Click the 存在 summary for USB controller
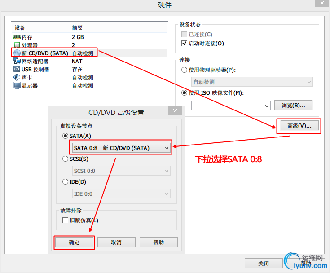The width and height of the screenshot is (330, 273). (77, 69)
